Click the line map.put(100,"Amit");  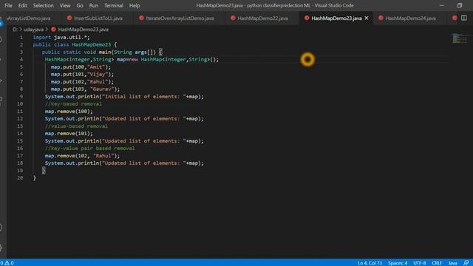pos(81,67)
